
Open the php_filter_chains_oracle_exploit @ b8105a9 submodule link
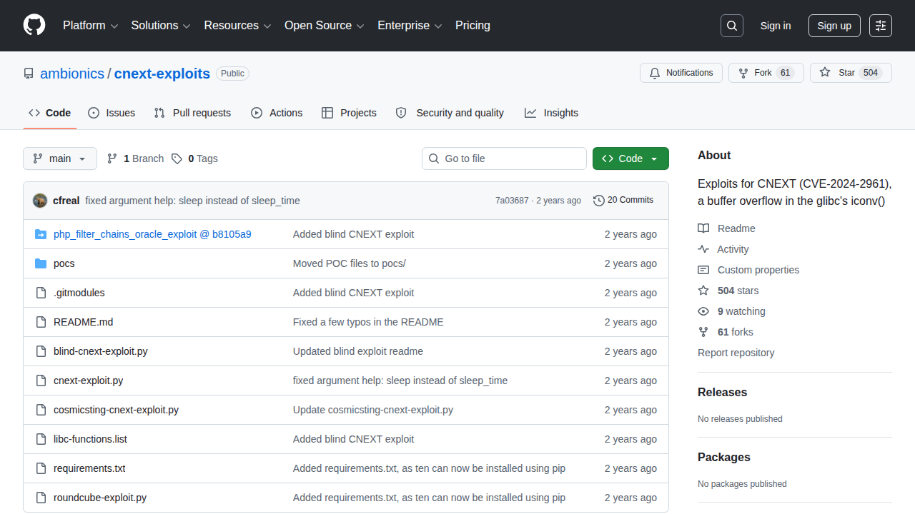(152, 234)
